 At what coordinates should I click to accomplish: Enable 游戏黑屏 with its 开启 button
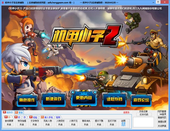point(9,124)
